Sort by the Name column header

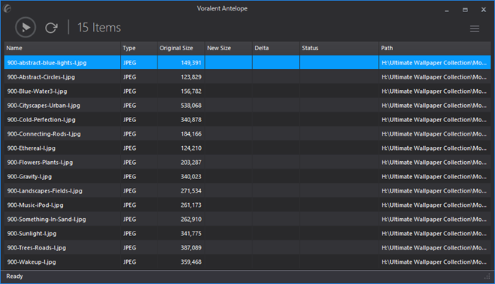61,48
